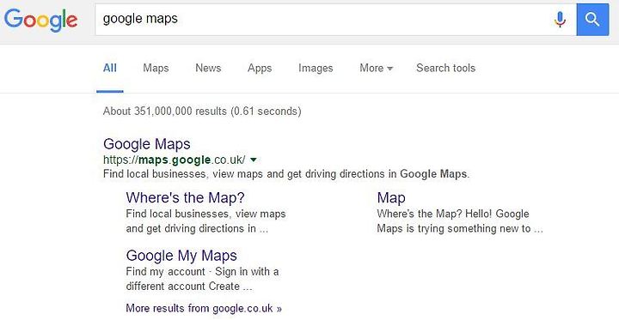Click the blue magnifier search button
This screenshot has width=619, height=320.
[x=592, y=20]
